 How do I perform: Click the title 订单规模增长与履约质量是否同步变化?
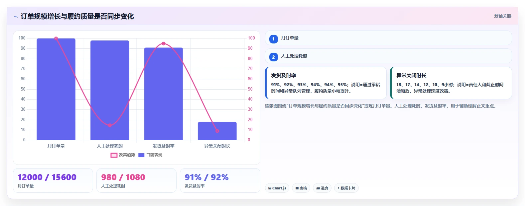[77, 16]
